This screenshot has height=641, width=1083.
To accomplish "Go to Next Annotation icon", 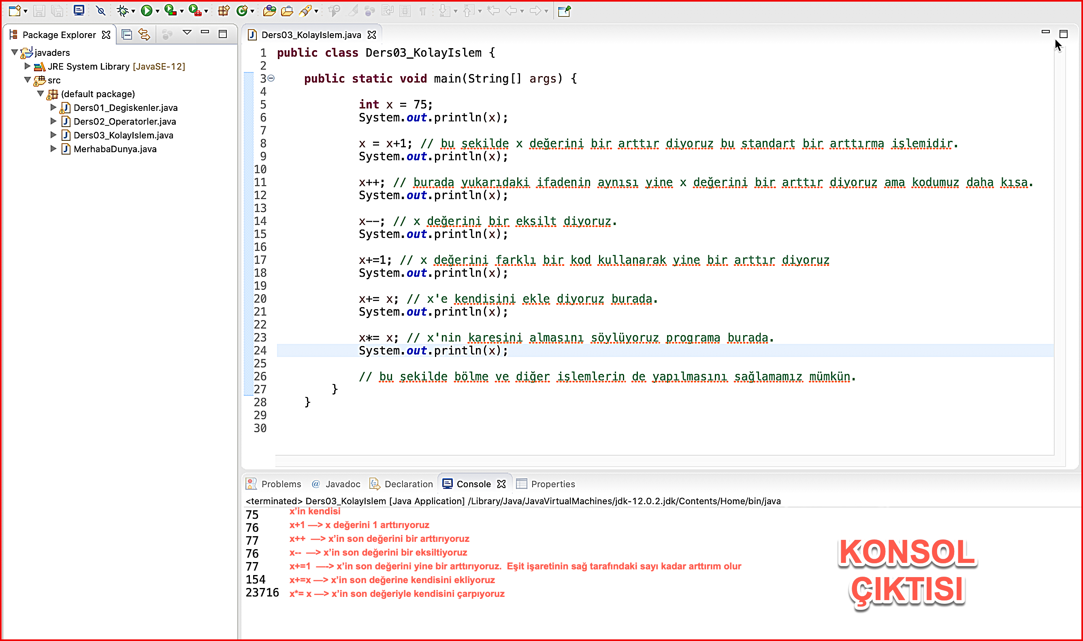I will 444,11.
